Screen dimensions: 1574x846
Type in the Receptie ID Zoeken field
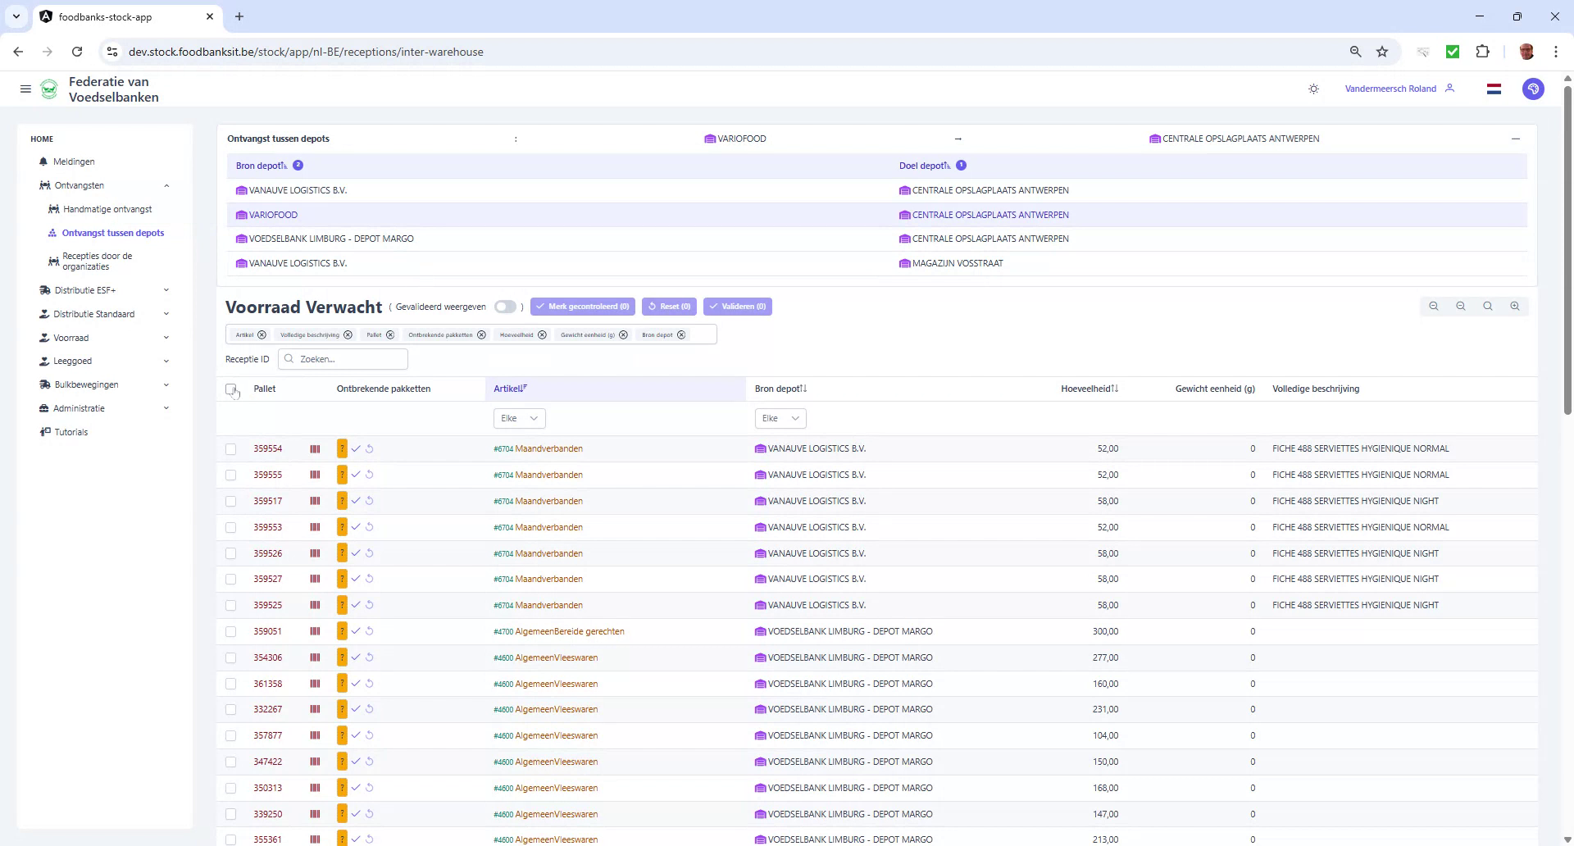[343, 359]
